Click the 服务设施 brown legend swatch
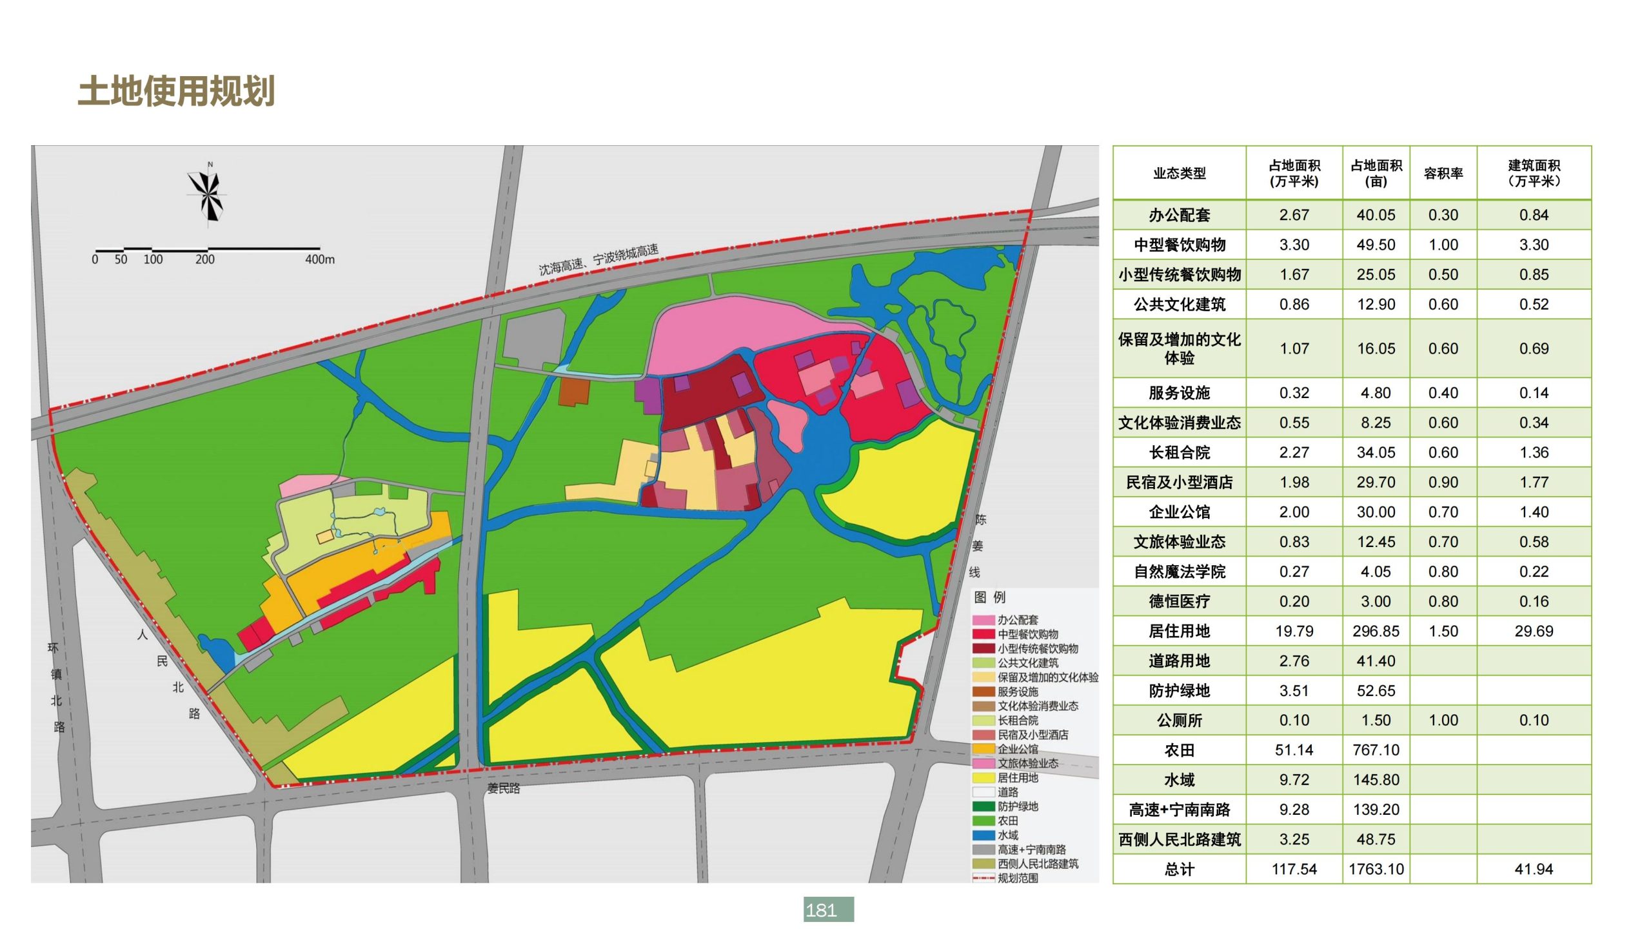Image resolution: width=1651 pixels, height=929 pixels. (984, 692)
